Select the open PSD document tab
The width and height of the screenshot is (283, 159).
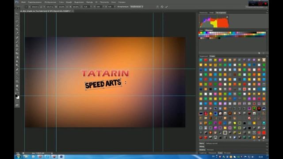click(45, 11)
